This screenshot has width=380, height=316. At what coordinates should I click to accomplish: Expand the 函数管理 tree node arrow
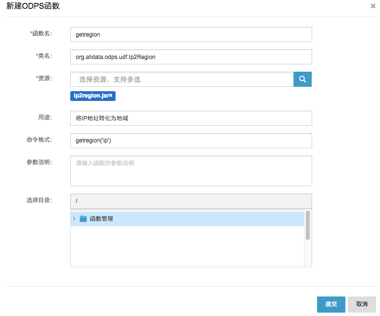74,219
